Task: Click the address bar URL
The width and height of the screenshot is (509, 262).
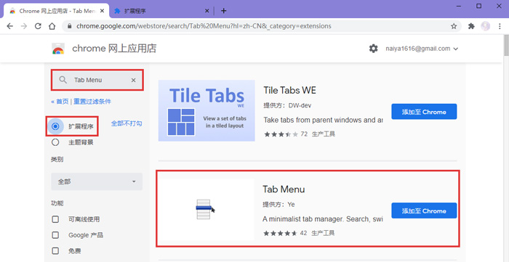Action: coord(204,26)
